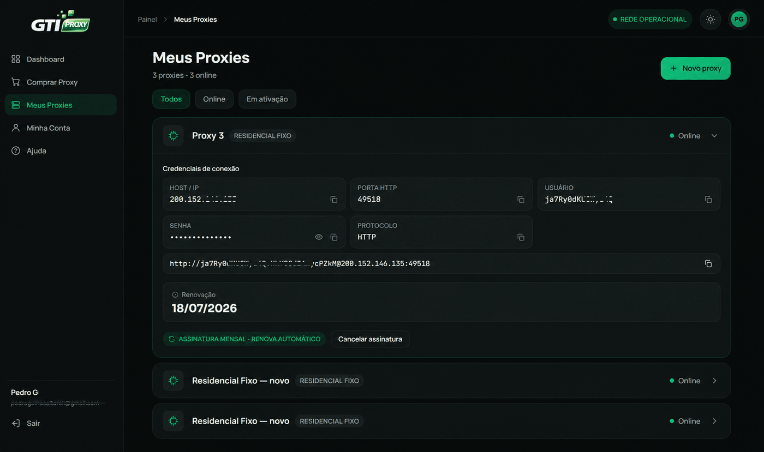Click the Assinatura Mensal auto-renew badge
The image size is (764, 452).
coord(244,339)
